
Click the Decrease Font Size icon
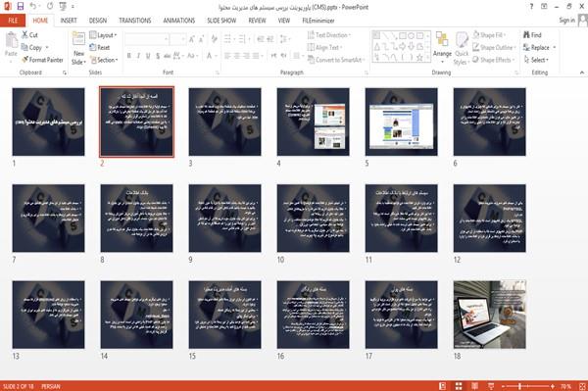[x=201, y=39]
